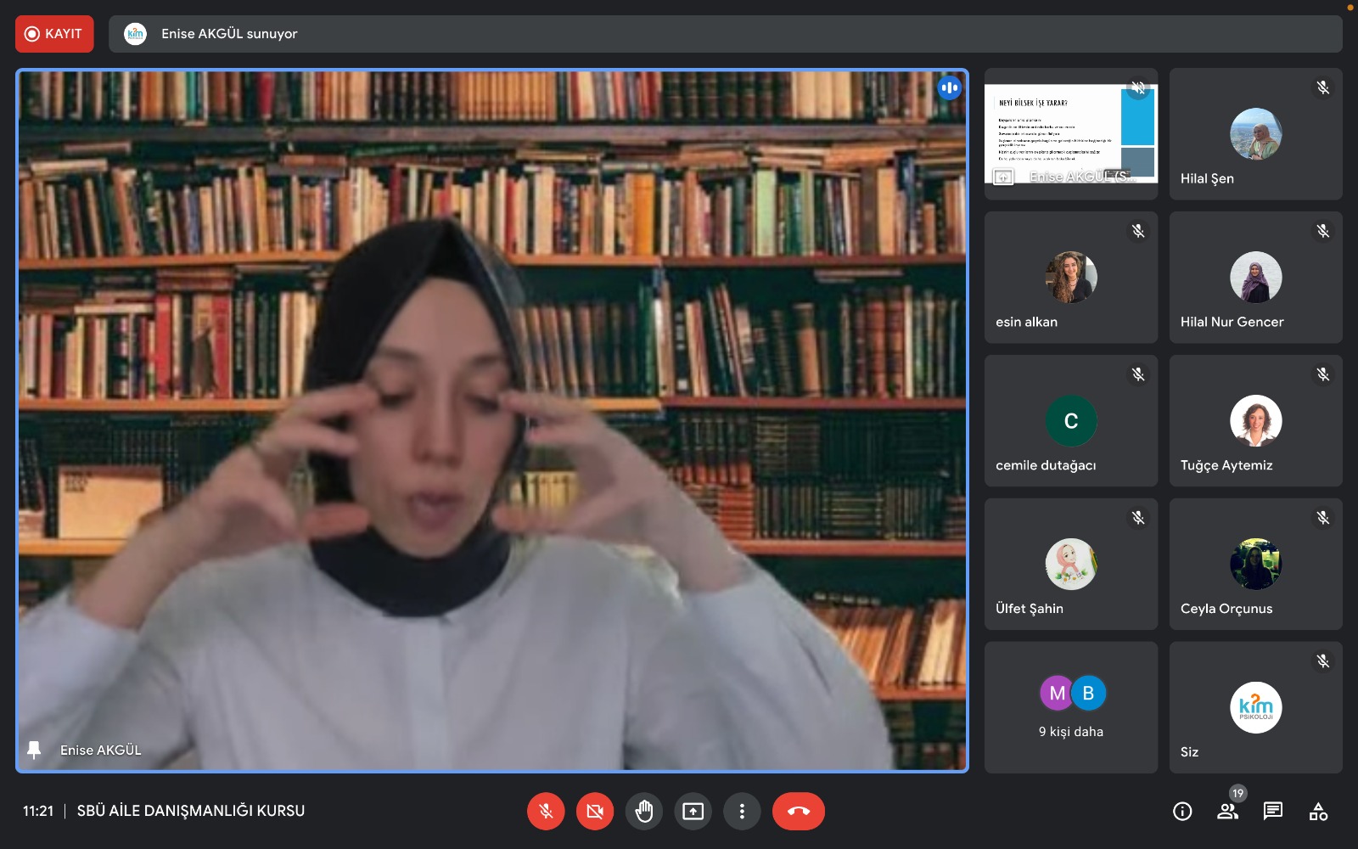Turn on the camera button

[595, 812]
